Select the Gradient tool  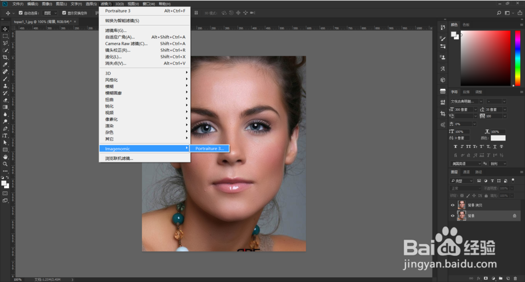tap(5, 107)
